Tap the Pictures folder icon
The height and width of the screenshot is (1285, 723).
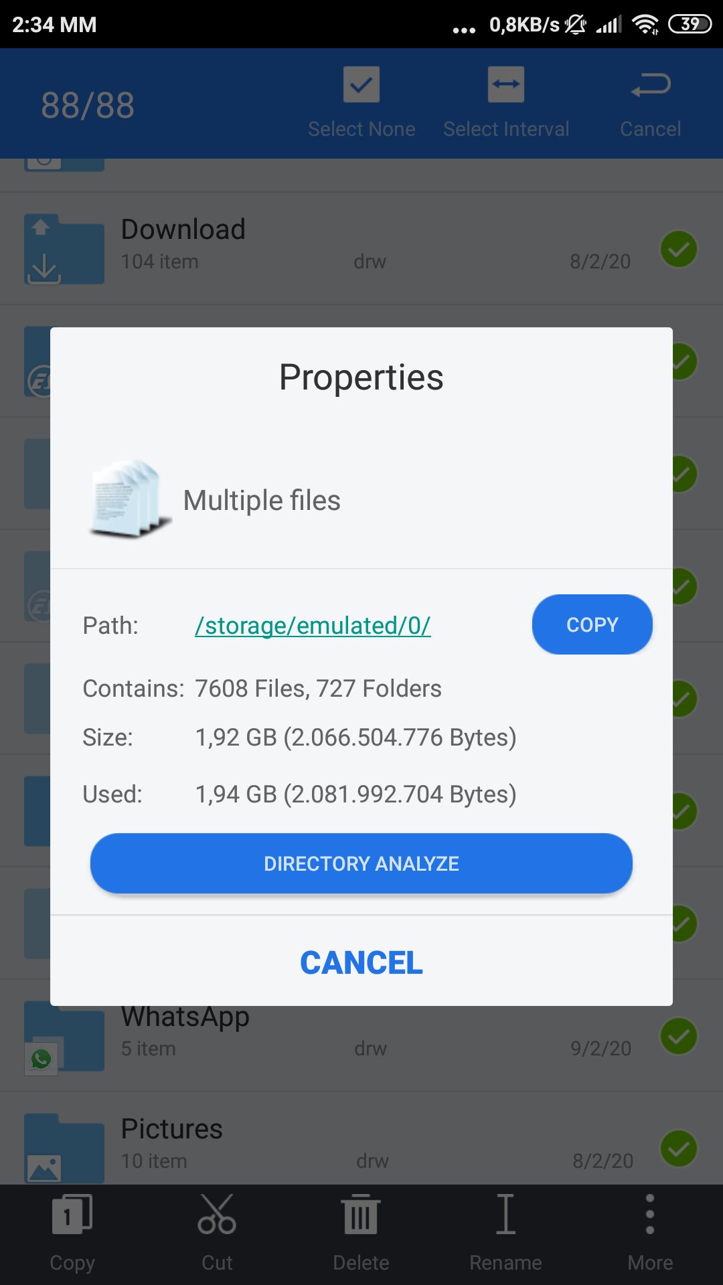pos(64,1148)
